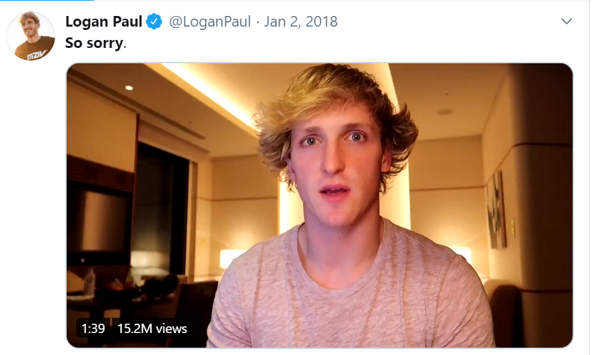Click the 15.2M views counter

(152, 328)
